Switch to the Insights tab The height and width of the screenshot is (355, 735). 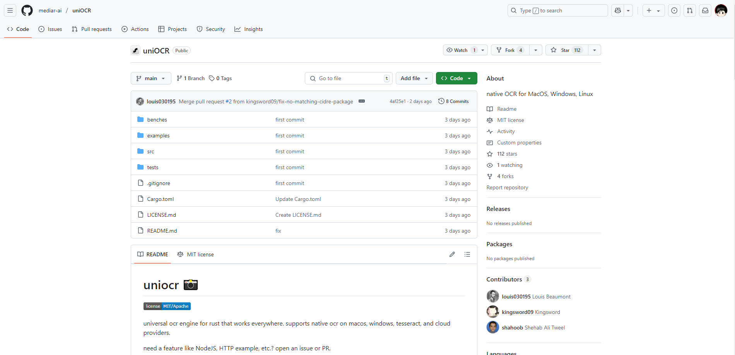pyautogui.click(x=249, y=29)
